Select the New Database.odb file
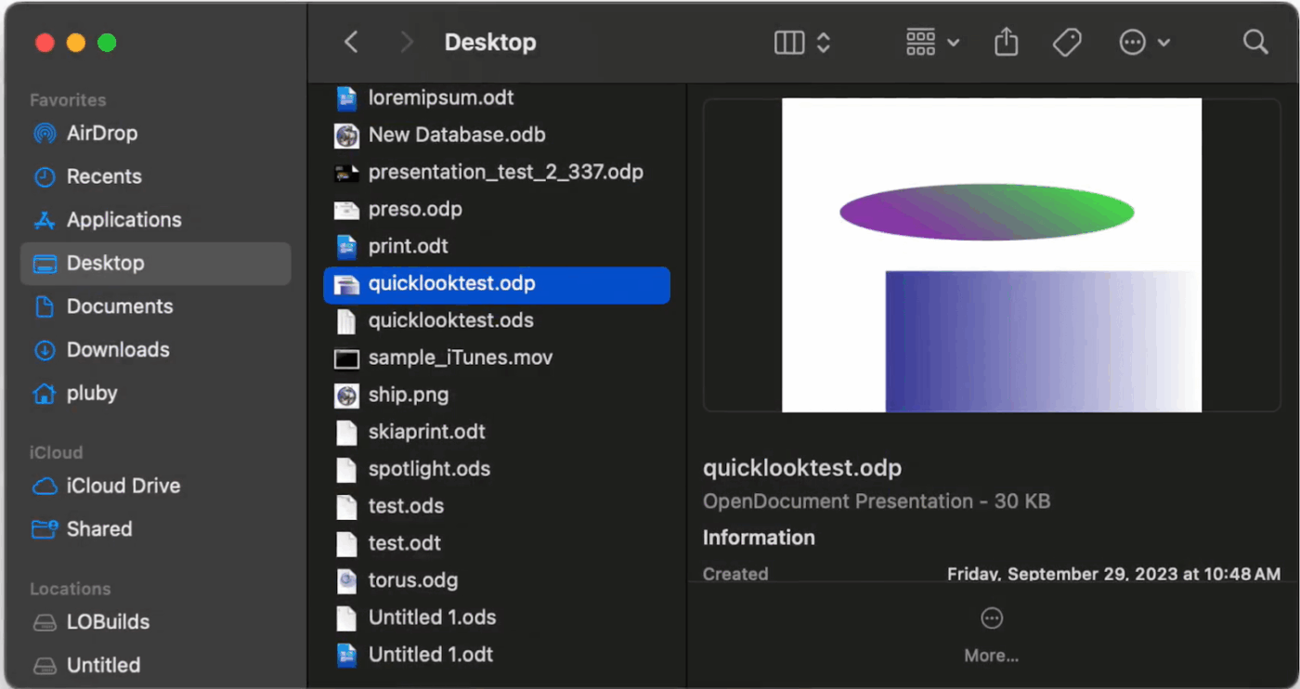Viewport: 1300px width, 689px height. tap(456, 136)
